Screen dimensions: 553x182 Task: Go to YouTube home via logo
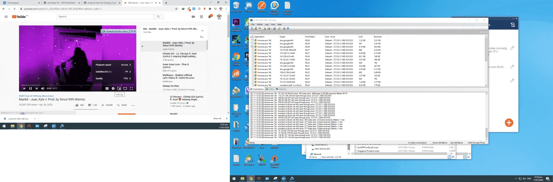pos(20,17)
